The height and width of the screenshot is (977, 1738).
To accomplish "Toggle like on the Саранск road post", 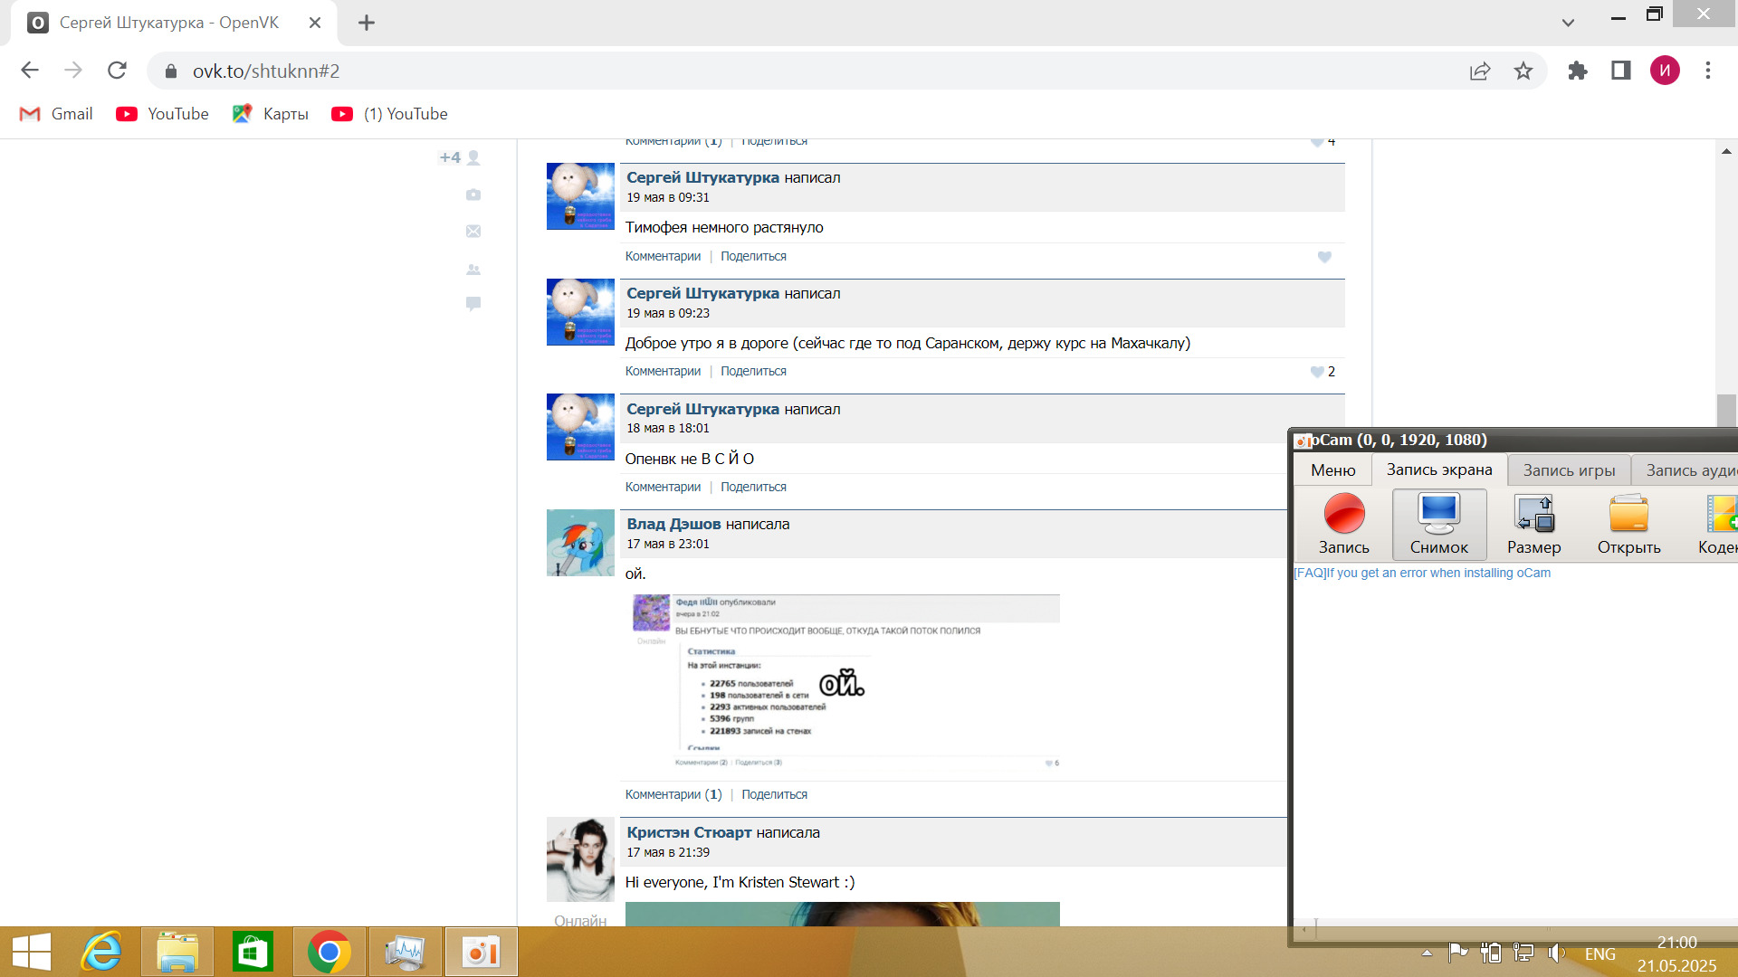I will coord(1317,372).
